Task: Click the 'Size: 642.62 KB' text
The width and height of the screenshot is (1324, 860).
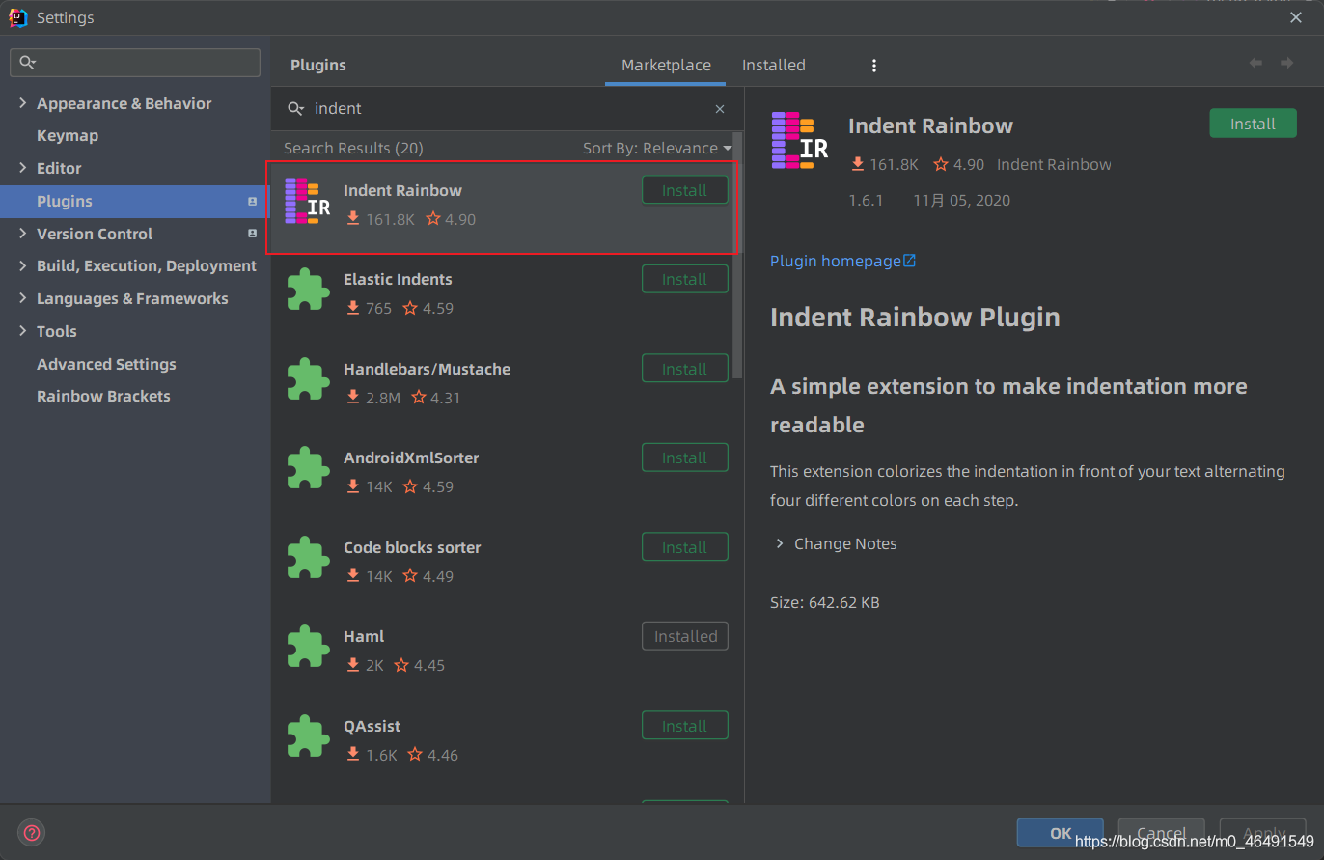Action: [825, 602]
